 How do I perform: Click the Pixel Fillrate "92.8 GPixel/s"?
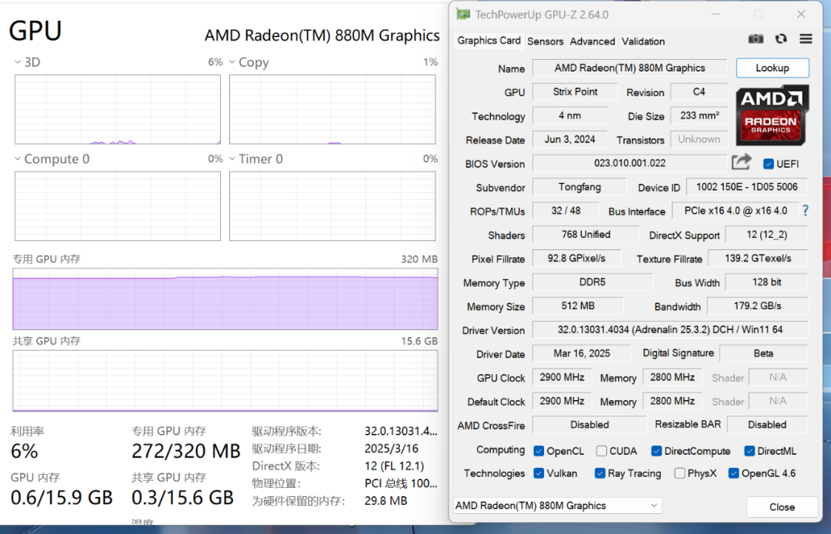[576, 259]
